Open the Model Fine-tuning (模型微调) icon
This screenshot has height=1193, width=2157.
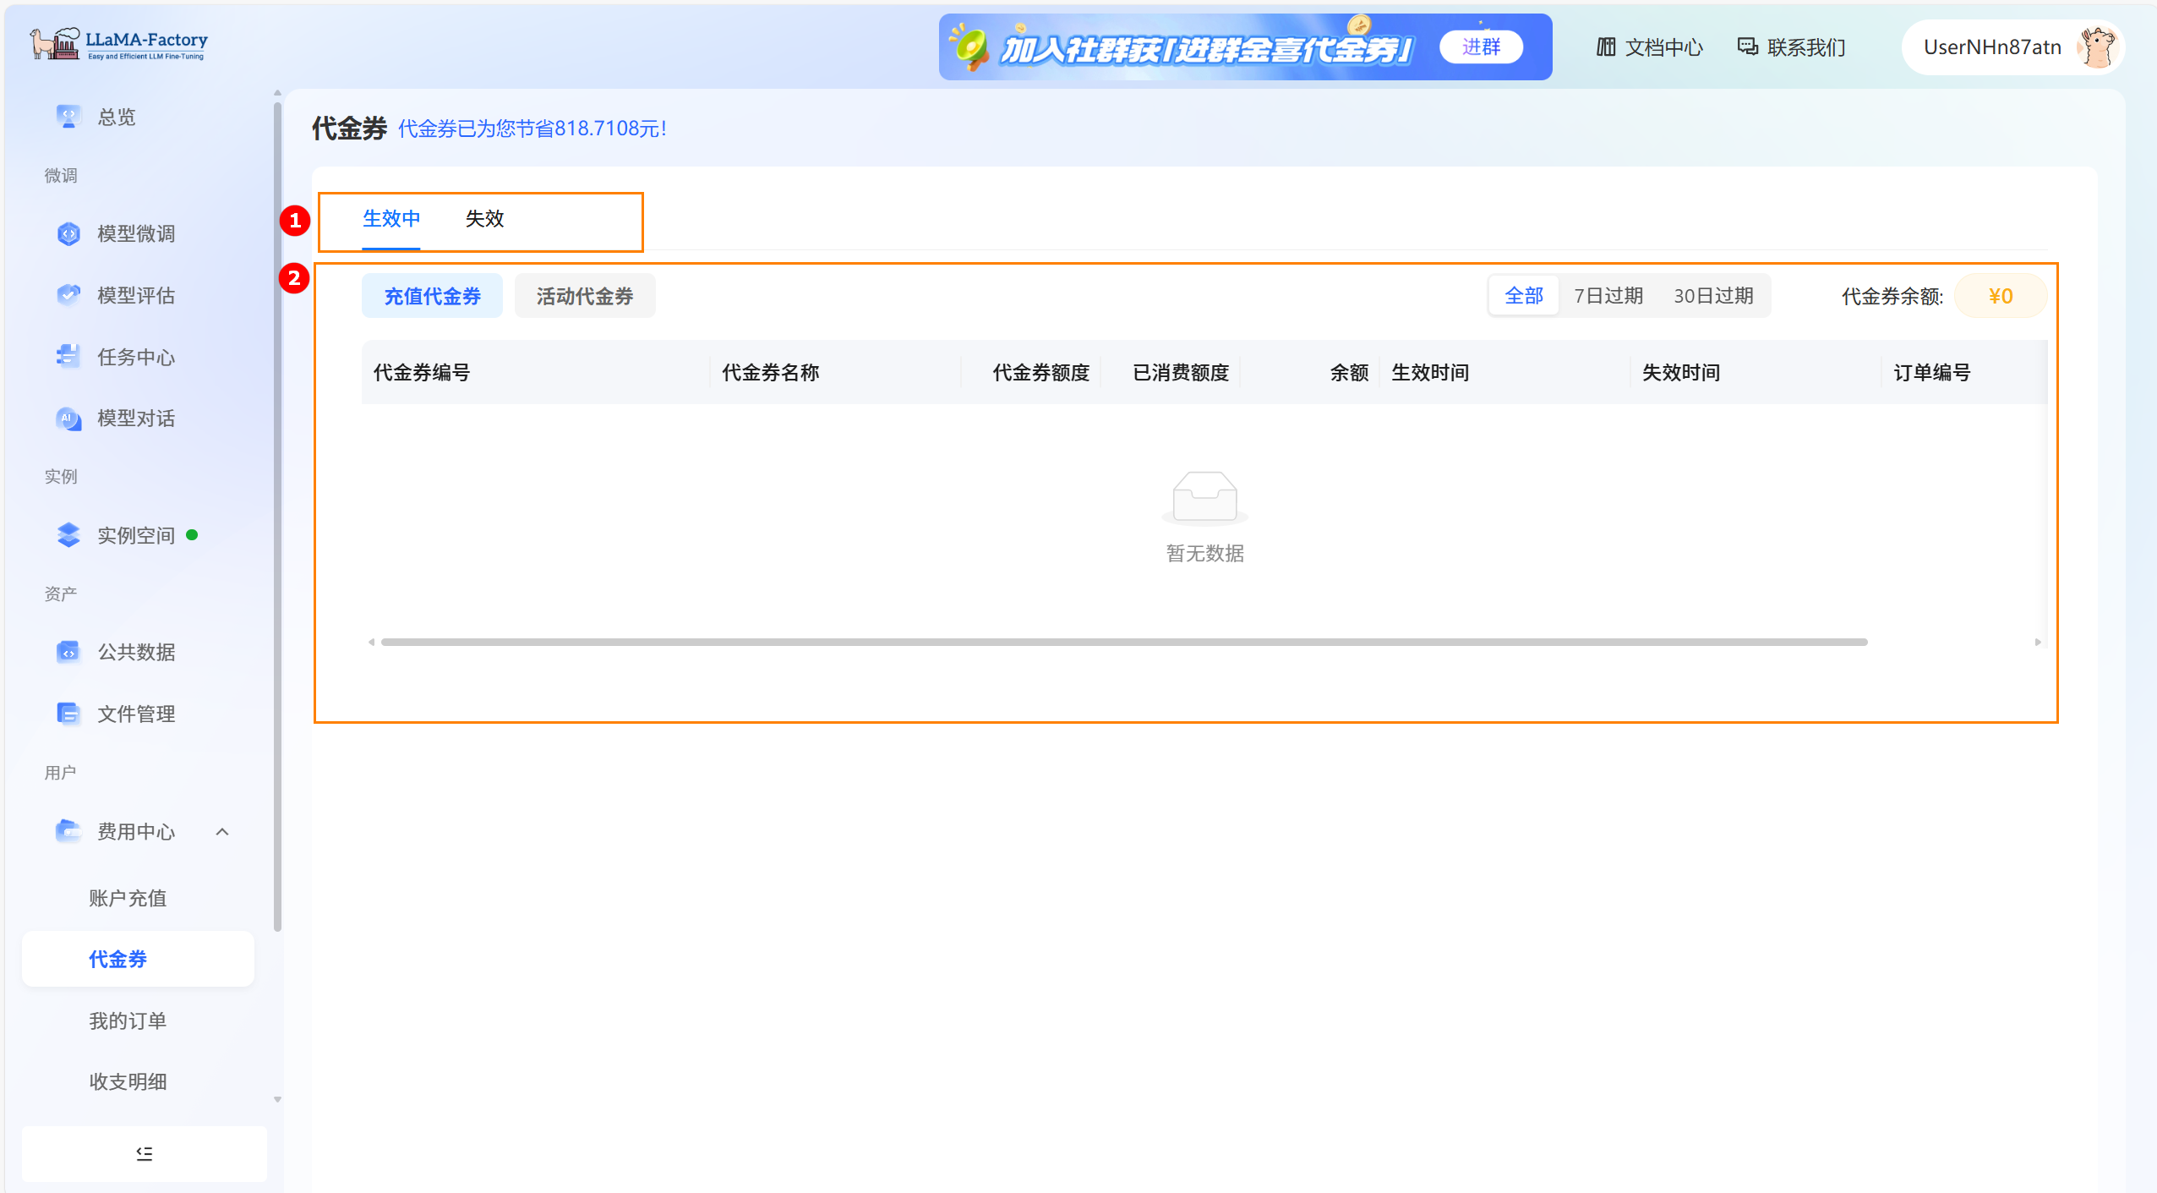pos(68,233)
